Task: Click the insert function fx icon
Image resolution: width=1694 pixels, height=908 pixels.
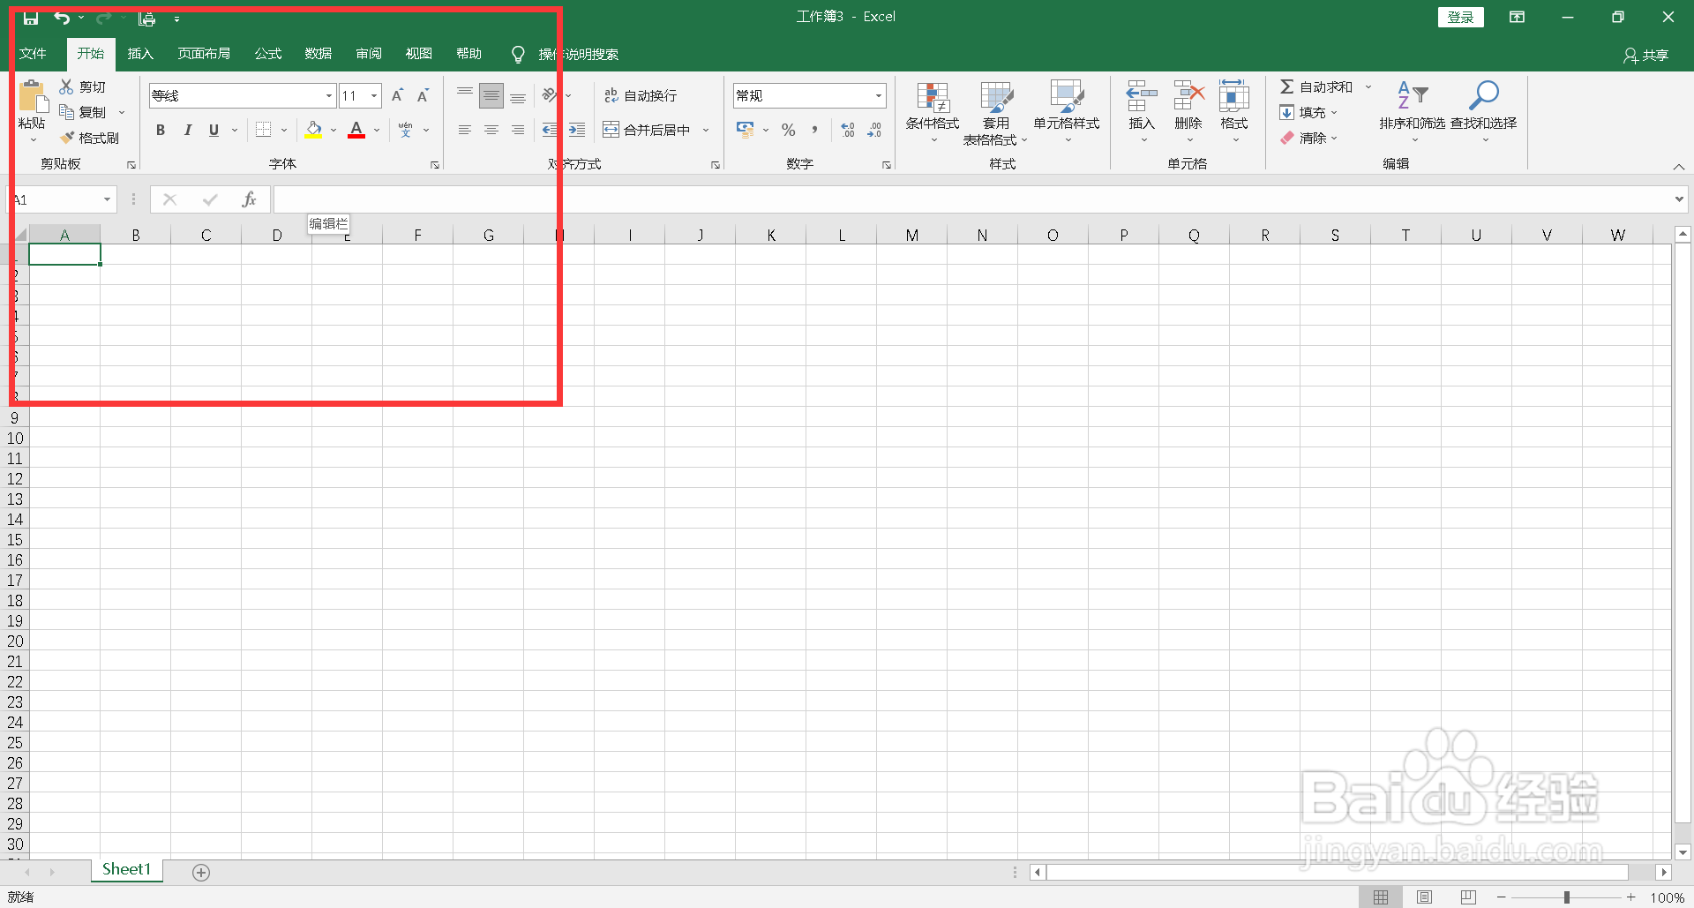Action: click(249, 199)
